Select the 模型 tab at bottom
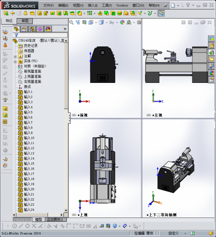Image resolution: width=216 pixels, height=237 pixels. click(x=39, y=220)
